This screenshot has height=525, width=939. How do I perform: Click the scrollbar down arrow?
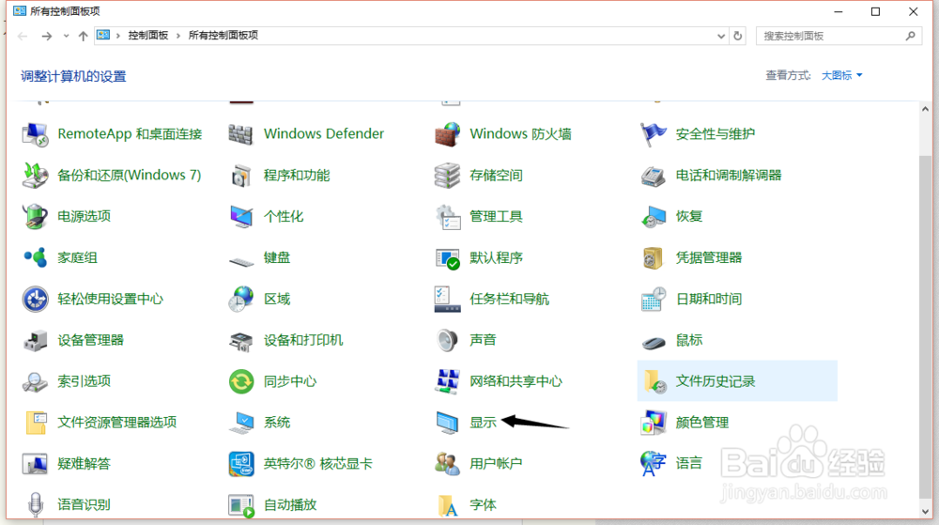(925, 511)
